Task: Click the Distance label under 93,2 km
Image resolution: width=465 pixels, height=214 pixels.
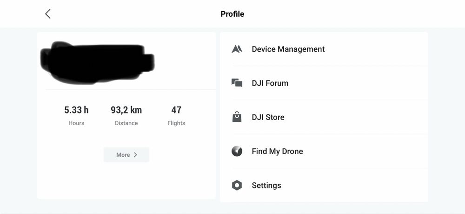Action: [x=126, y=123]
